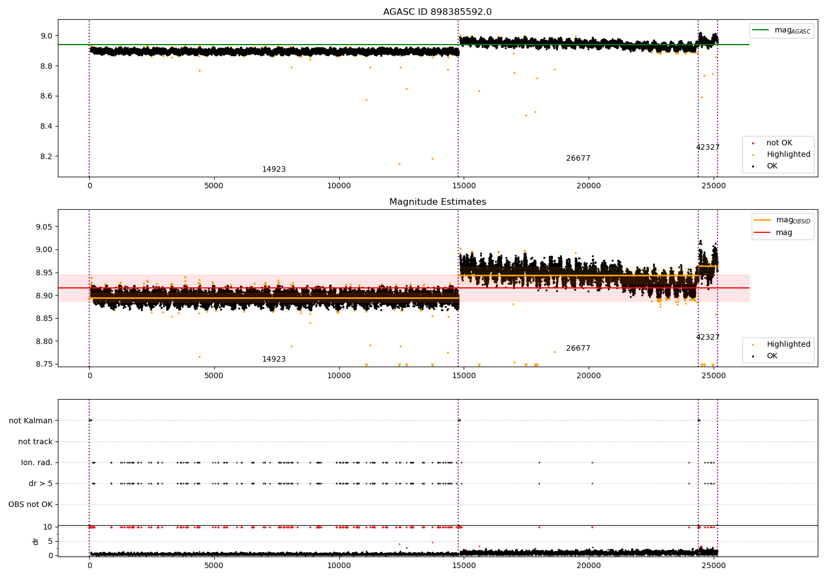Click the 9.05 y-tick in Magnitude Estimates
The image size is (826, 578).
point(44,227)
